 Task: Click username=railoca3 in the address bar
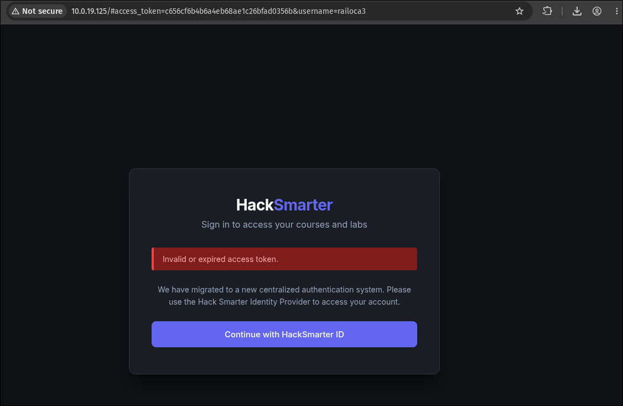coord(332,11)
